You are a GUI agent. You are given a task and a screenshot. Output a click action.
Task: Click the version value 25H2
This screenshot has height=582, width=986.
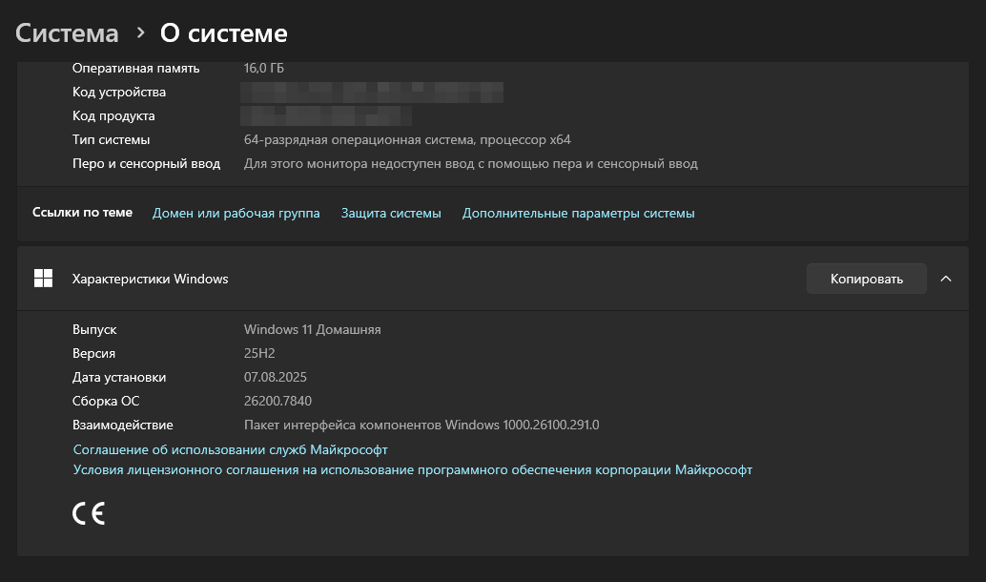tap(259, 353)
